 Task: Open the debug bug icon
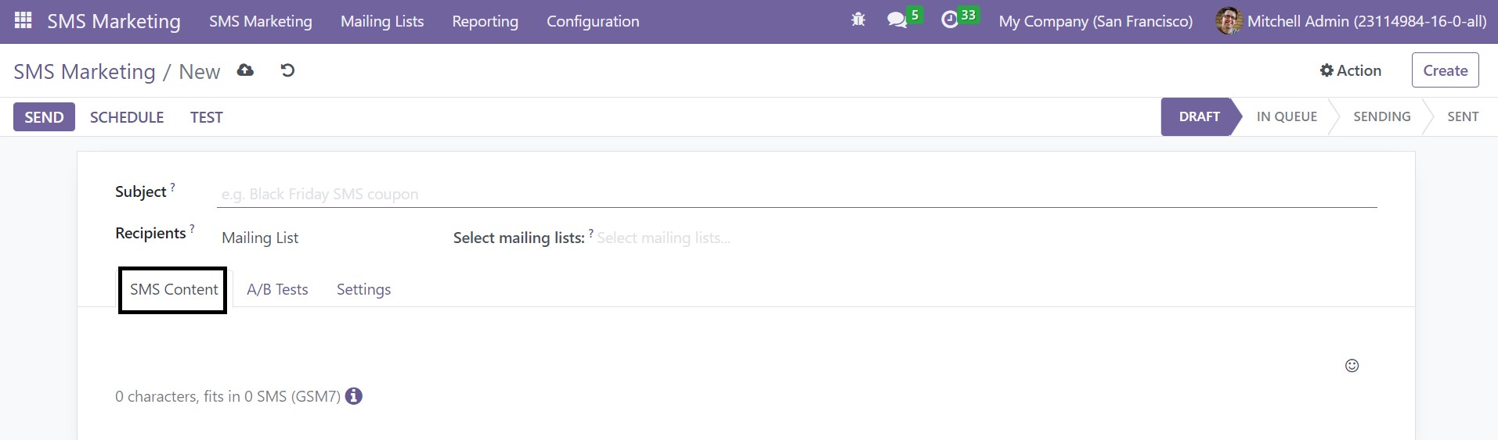tap(858, 20)
